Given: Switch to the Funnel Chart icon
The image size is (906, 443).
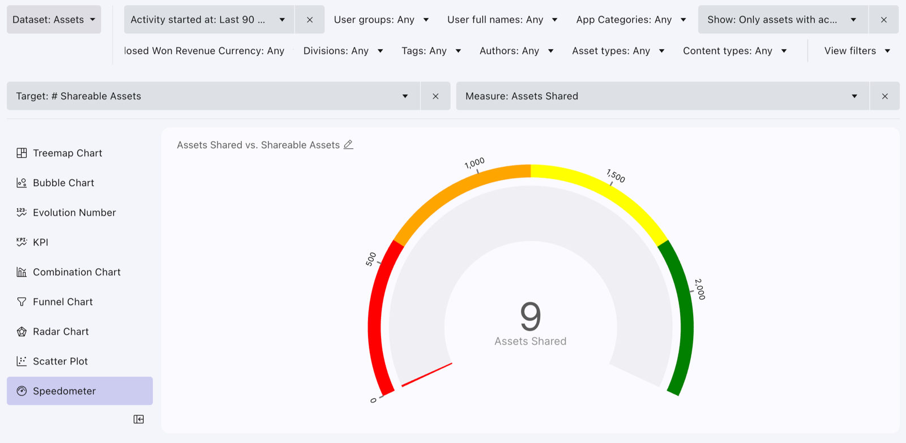Looking at the screenshot, I should [x=22, y=302].
